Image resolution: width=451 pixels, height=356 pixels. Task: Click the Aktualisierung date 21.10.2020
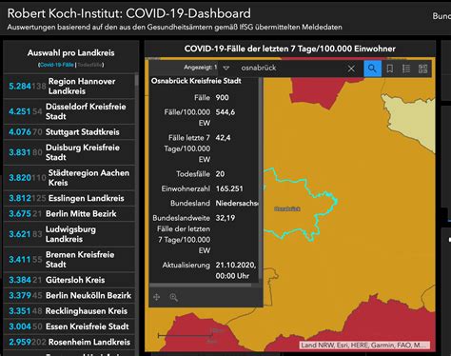(236, 265)
